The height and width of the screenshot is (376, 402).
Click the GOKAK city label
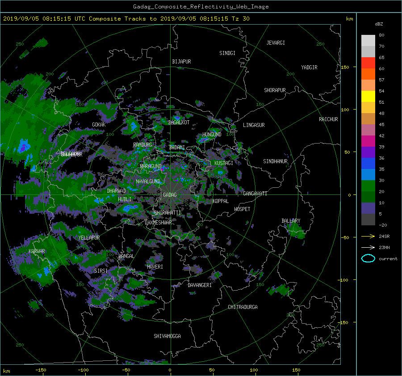[99, 125]
